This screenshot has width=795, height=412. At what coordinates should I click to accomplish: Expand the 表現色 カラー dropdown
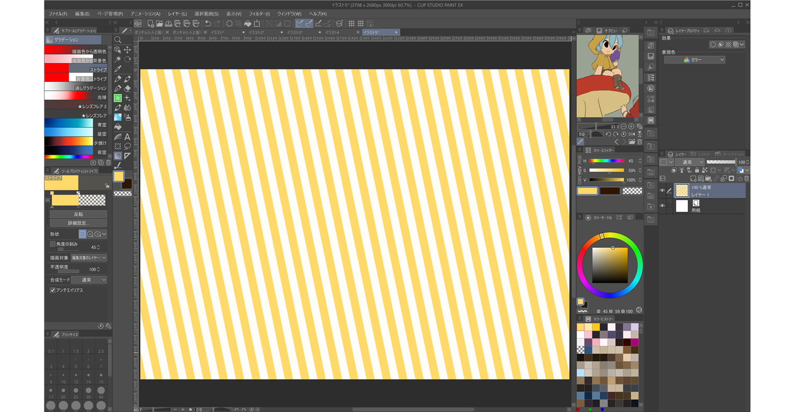coord(695,60)
